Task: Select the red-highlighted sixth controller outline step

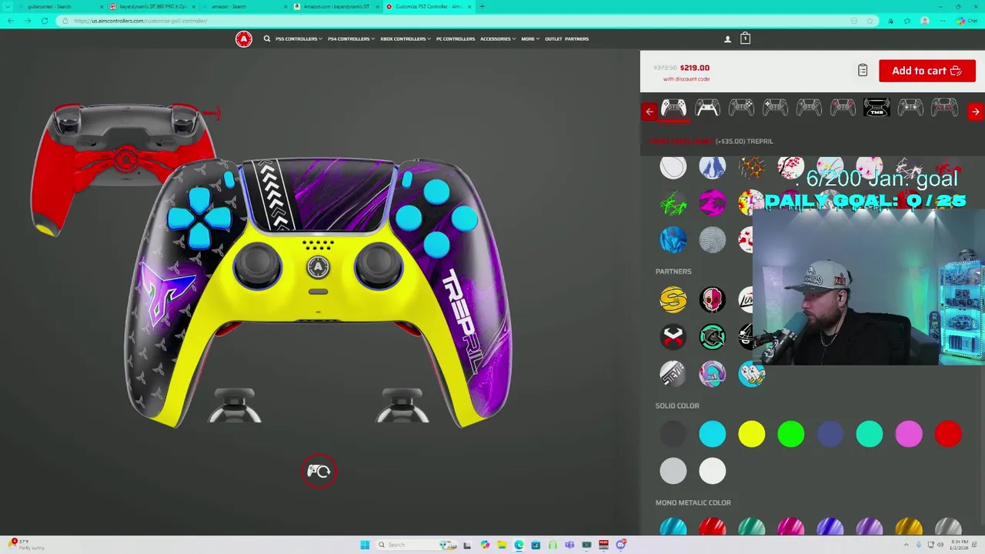Action: (x=843, y=108)
